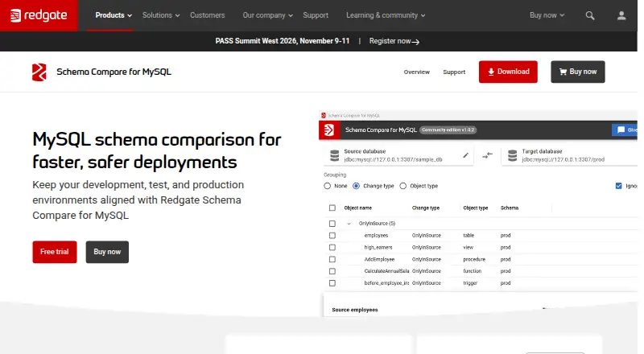Open the Our company dropdown menu
Viewport: 644px width, 354px height.
[x=267, y=15]
